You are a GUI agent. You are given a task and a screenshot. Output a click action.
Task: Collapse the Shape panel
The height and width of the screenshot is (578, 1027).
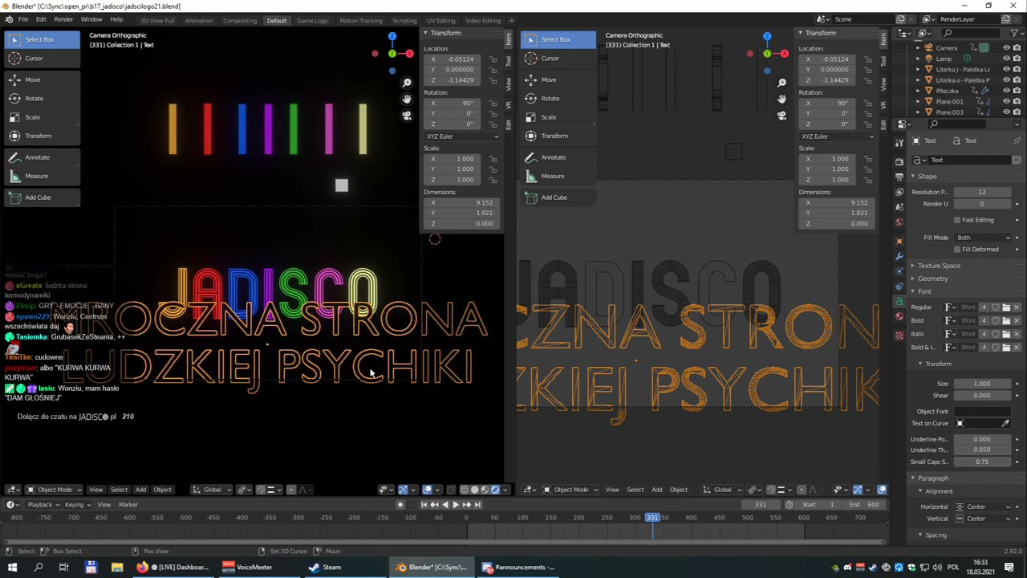pyautogui.click(x=927, y=177)
